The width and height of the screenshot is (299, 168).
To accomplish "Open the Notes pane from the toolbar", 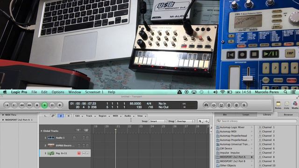I will point(278,105).
